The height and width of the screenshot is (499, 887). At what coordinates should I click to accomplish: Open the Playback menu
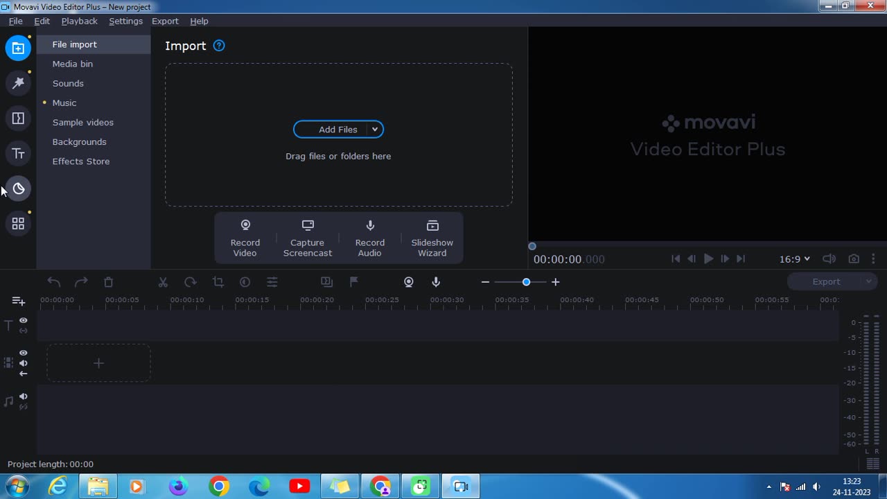pyautogui.click(x=79, y=21)
